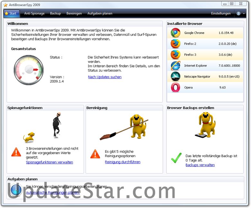Click version 9.0.0.5 (en-US)
This screenshot has width=251, height=209.
point(229,77)
